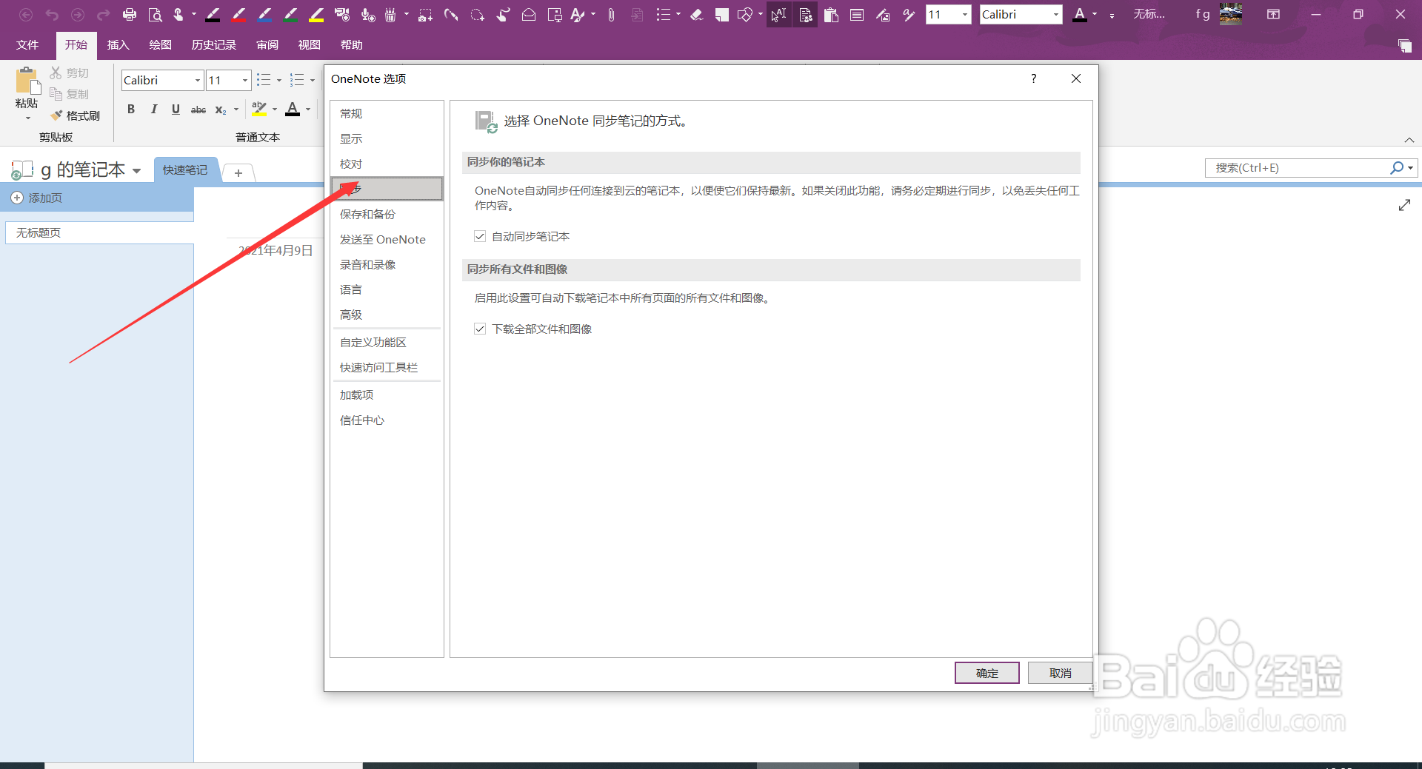The height and width of the screenshot is (769, 1422).
Task: Open the title bar font size dropdown
Action: [x=964, y=14]
